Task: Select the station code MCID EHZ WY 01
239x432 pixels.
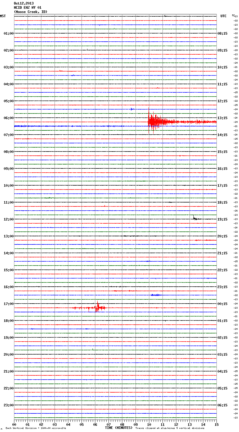Action: 28,8
